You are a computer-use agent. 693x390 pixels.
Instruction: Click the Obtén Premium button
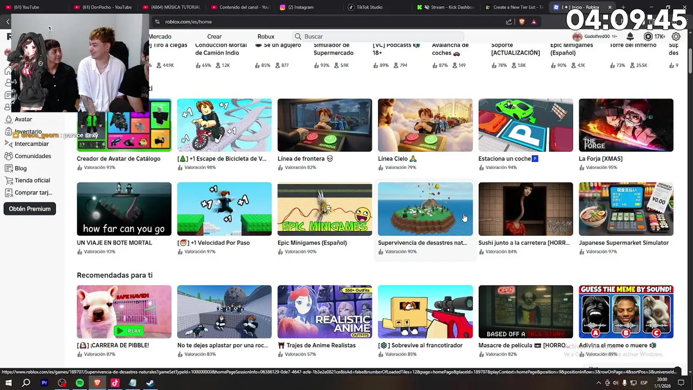pos(30,209)
